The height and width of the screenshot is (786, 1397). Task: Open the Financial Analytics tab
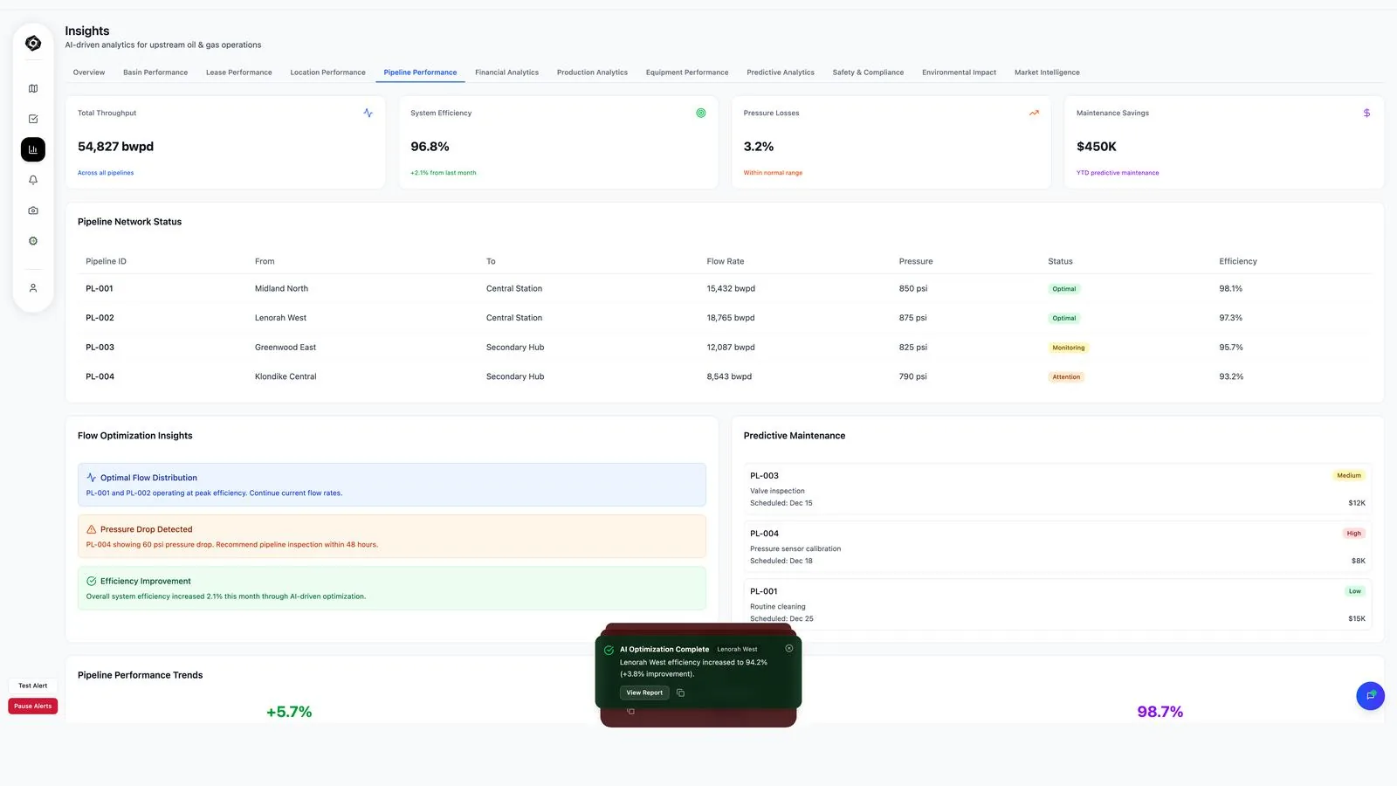506,72
